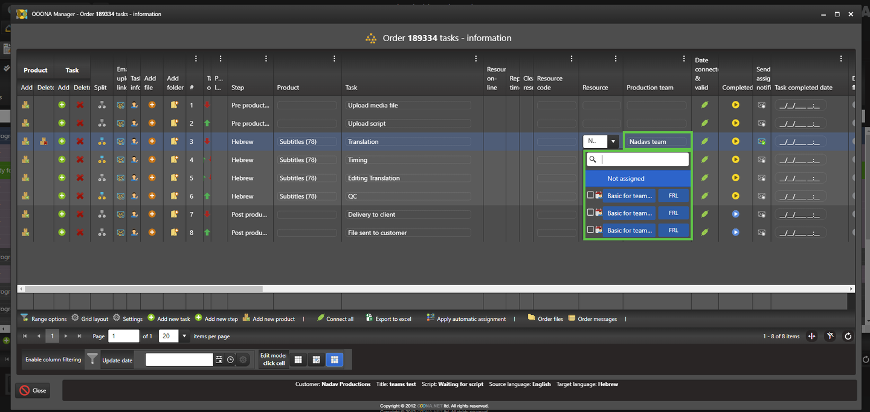Open the Production team column options menu
The image size is (870, 412).
pos(683,59)
